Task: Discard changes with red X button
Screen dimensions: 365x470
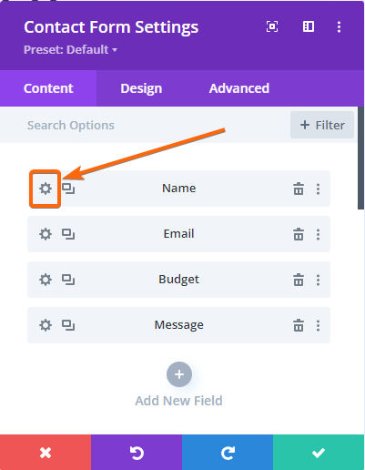Action: click(46, 453)
